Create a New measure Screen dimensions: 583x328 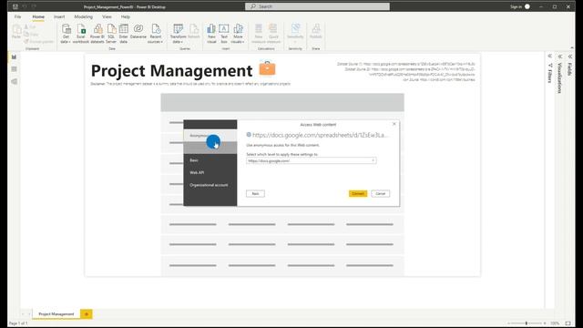pos(259,34)
